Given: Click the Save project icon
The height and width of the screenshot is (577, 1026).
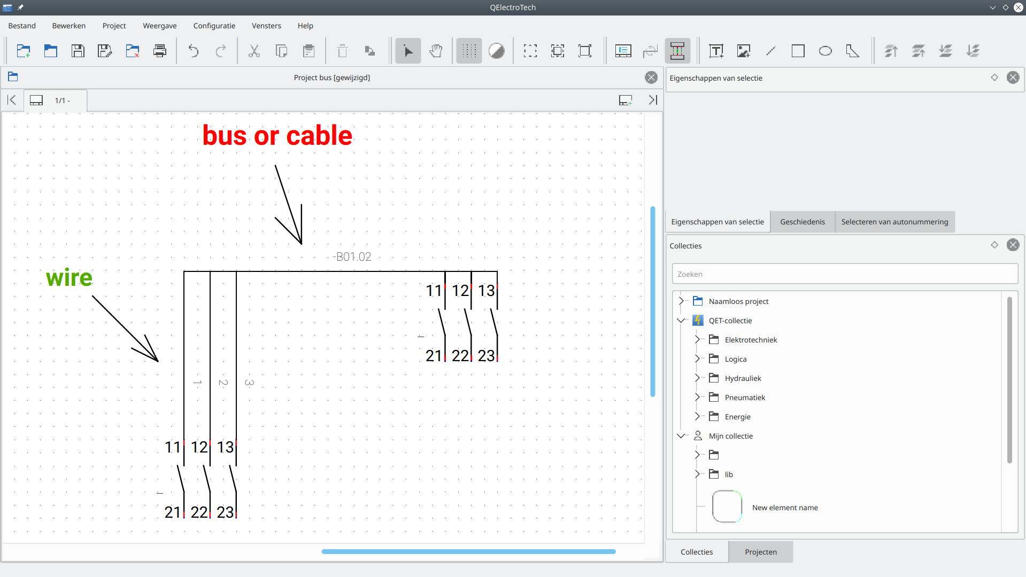Looking at the screenshot, I should [78, 51].
